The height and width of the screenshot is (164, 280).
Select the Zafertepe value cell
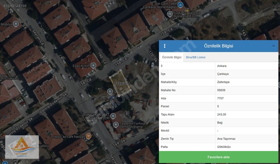click(247, 82)
